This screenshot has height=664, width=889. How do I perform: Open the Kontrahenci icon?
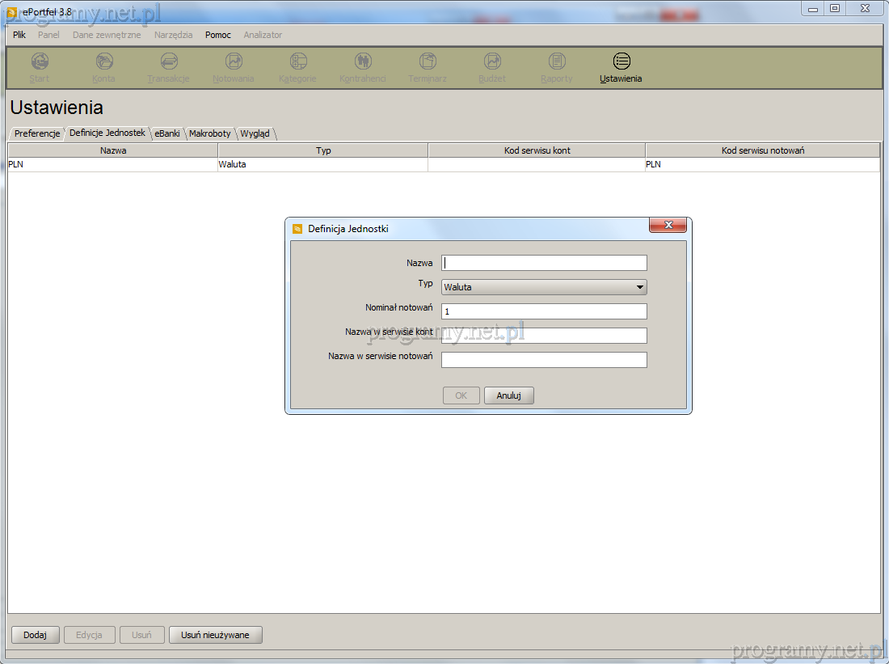pos(363,61)
